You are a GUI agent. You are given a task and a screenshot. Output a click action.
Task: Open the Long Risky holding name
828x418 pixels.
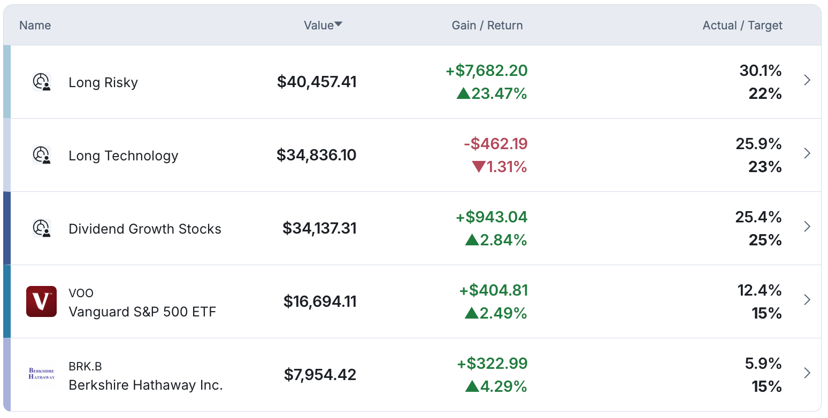click(x=103, y=82)
